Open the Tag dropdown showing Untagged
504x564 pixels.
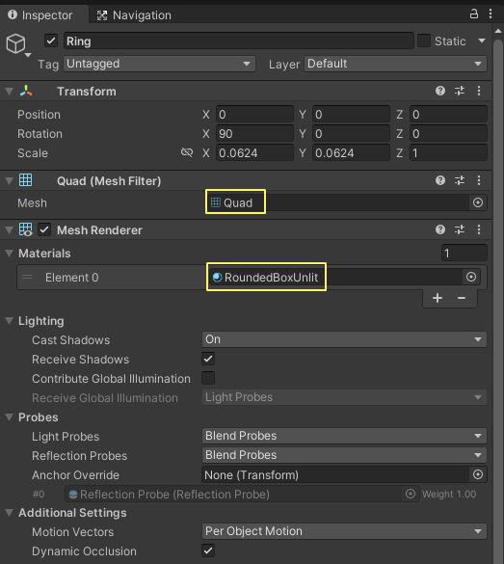[x=160, y=64]
